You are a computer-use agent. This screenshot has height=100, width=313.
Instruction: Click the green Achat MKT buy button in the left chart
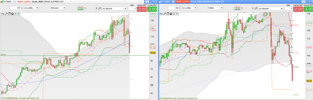click(152, 9)
